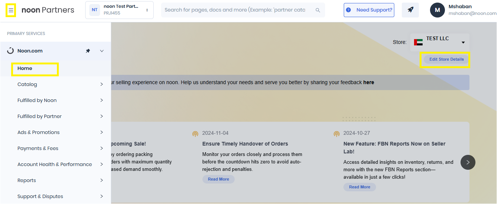Screen dimensions: 497x204
Task: Click the pin icon next to Noon.com
Action: (x=88, y=51)
